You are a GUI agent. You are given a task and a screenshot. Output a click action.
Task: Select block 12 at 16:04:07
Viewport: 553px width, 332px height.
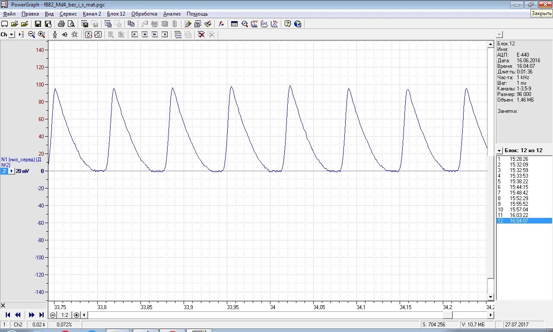coord(524,221)
